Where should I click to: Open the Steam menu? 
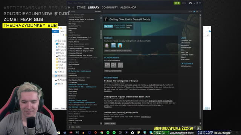[x=70, y=3]
